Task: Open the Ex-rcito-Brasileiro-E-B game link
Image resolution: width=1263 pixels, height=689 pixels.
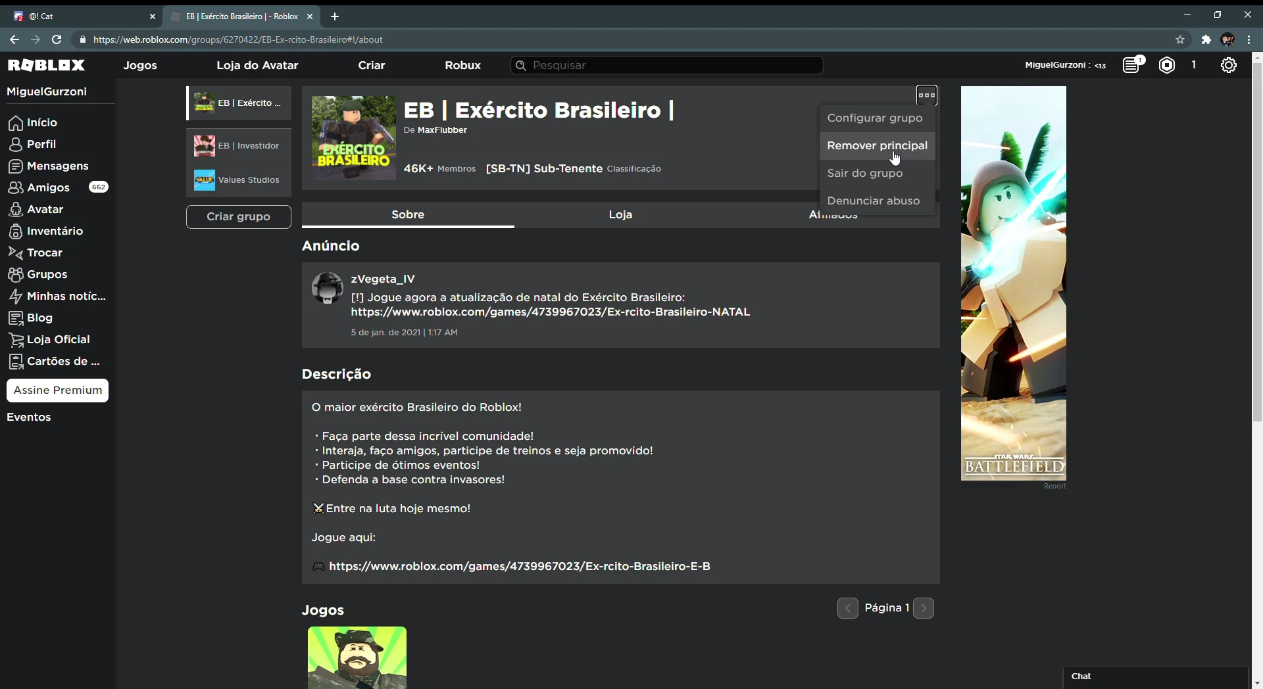Action: tap(520, 567)
